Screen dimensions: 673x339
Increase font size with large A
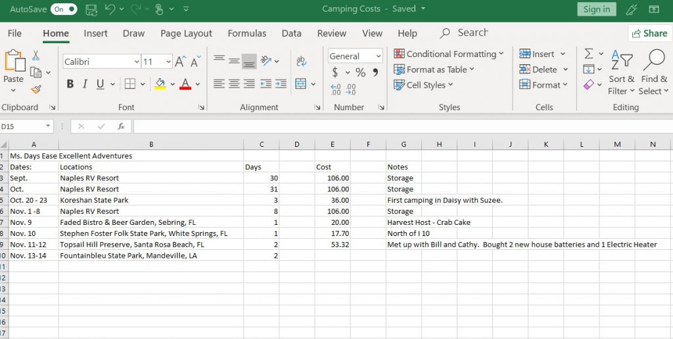(x=180, y=62)
